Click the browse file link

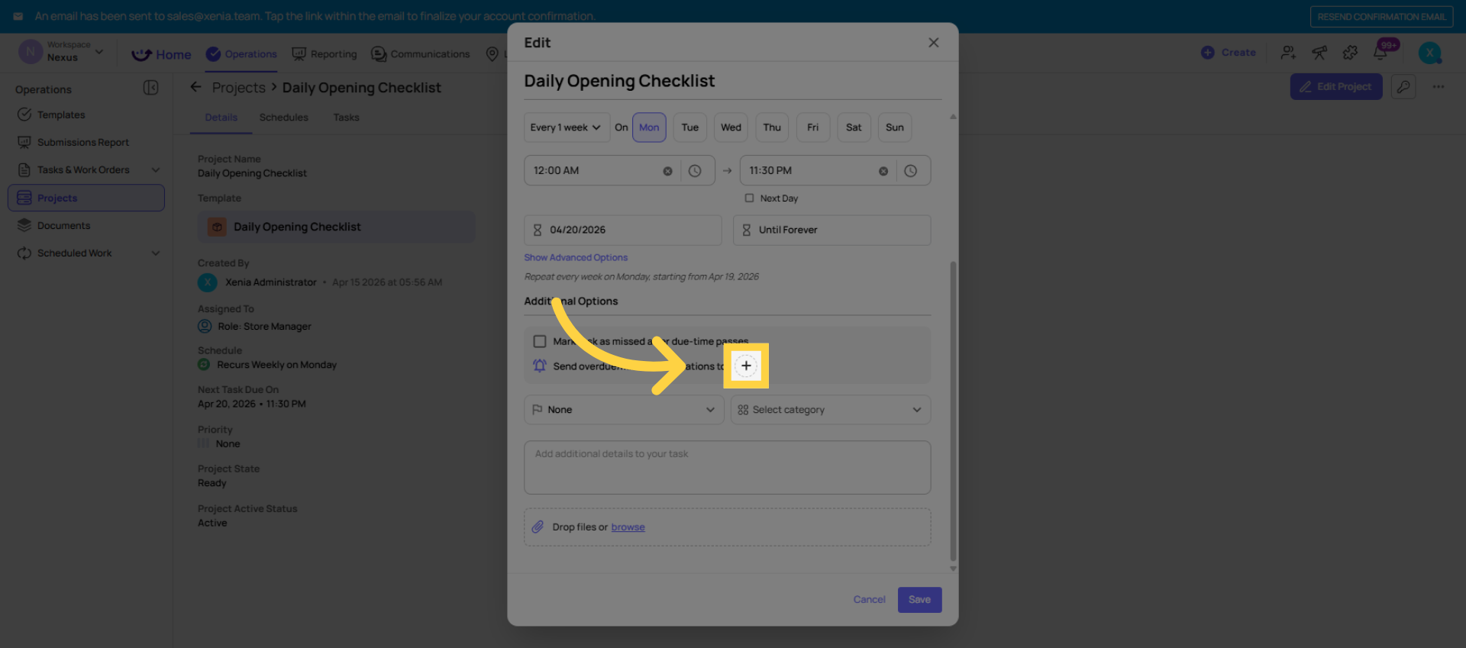click(628, 527)
